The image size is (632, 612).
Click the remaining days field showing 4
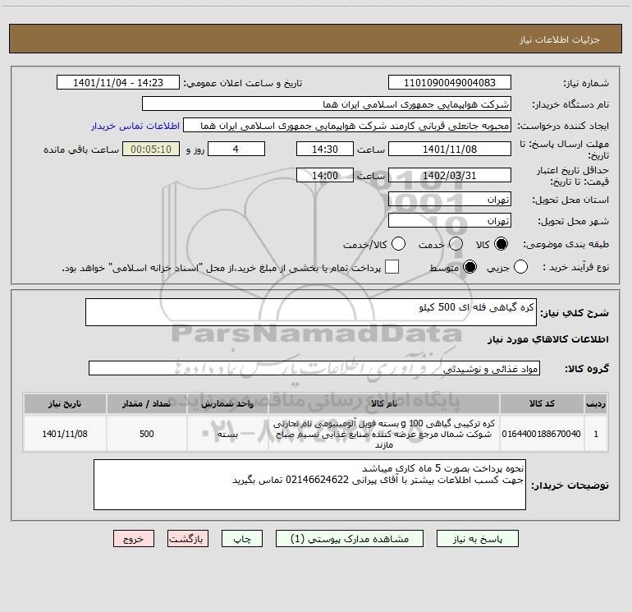236,149
